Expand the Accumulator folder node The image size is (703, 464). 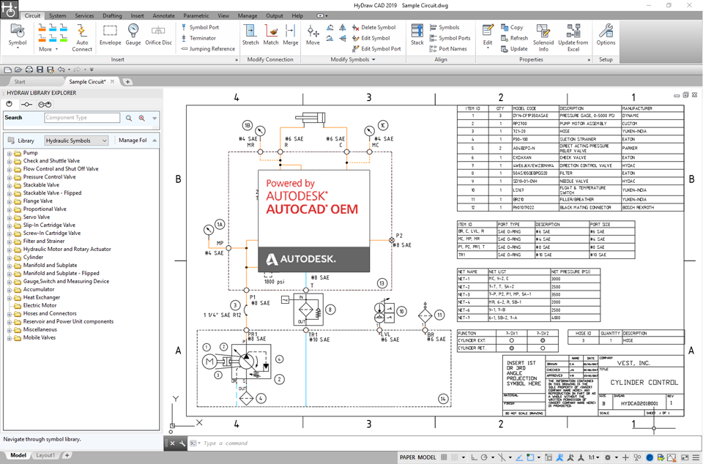pyautogui.click(x=9, y=290)
